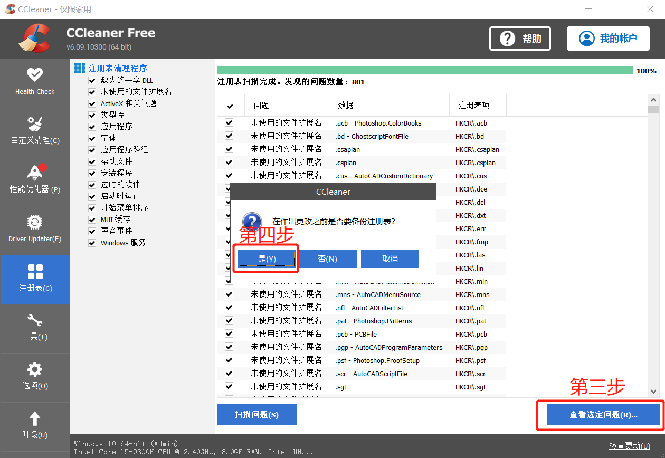Uncheck the .pcb PCBFile row checkbox

pyautogui.click(x=229, y=334)
